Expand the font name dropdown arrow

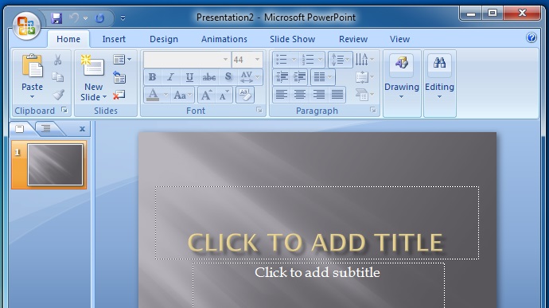point(225,60)
